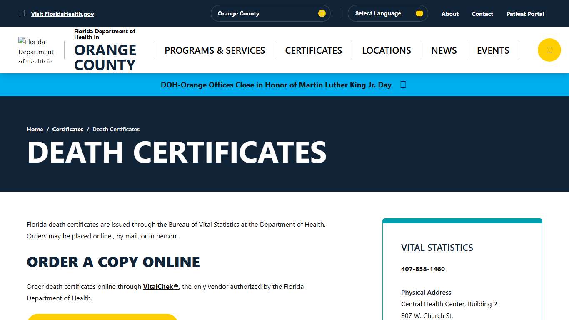Open the Orange County location dropdown
This screenshot has height=320, width=569.
point(270,13)
